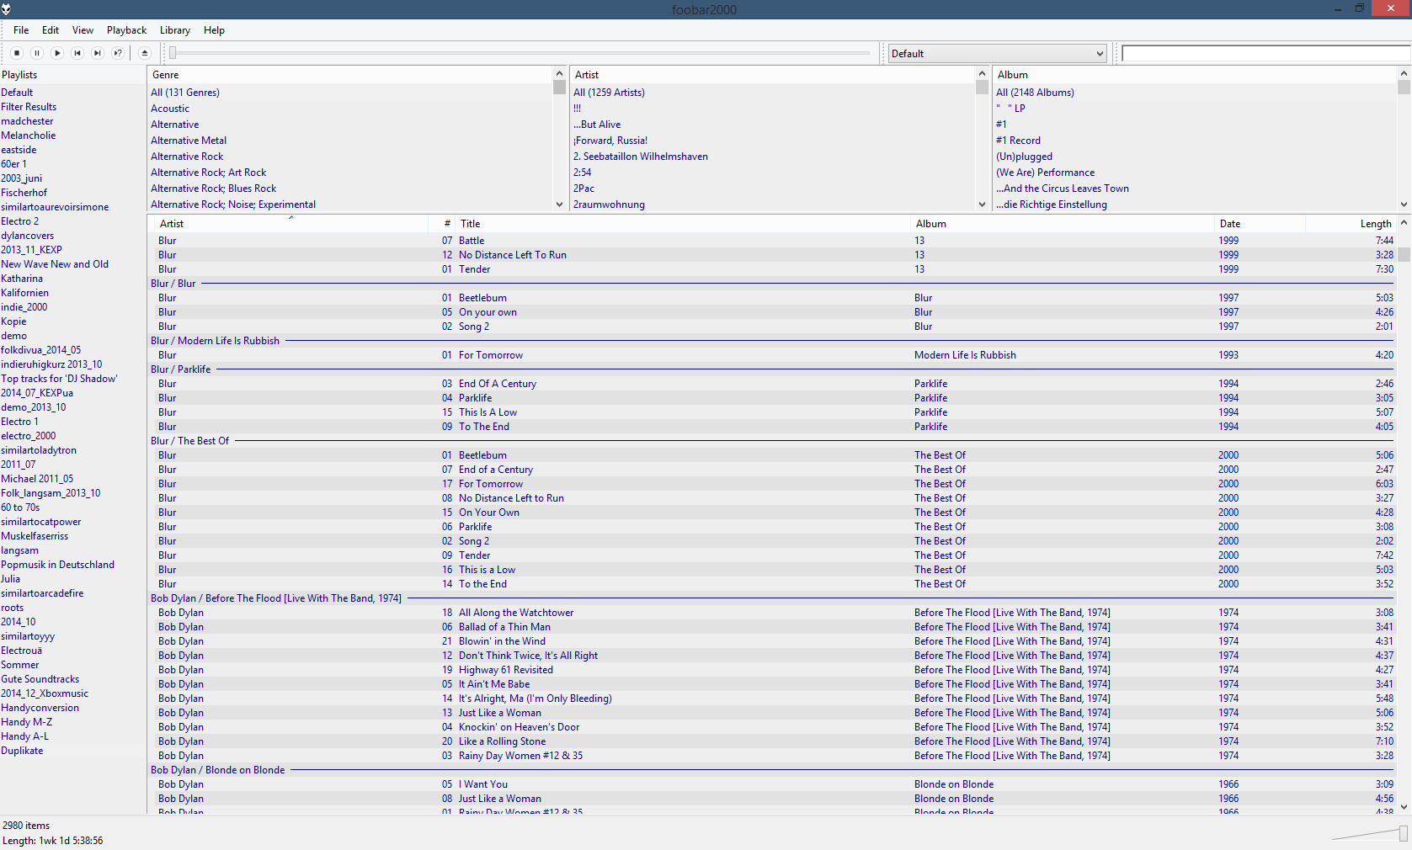Open the File menu

pos(21,30)
